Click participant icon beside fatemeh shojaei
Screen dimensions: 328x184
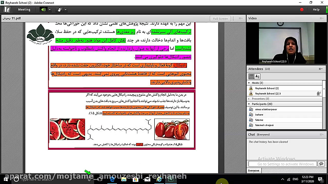point(251,125)
